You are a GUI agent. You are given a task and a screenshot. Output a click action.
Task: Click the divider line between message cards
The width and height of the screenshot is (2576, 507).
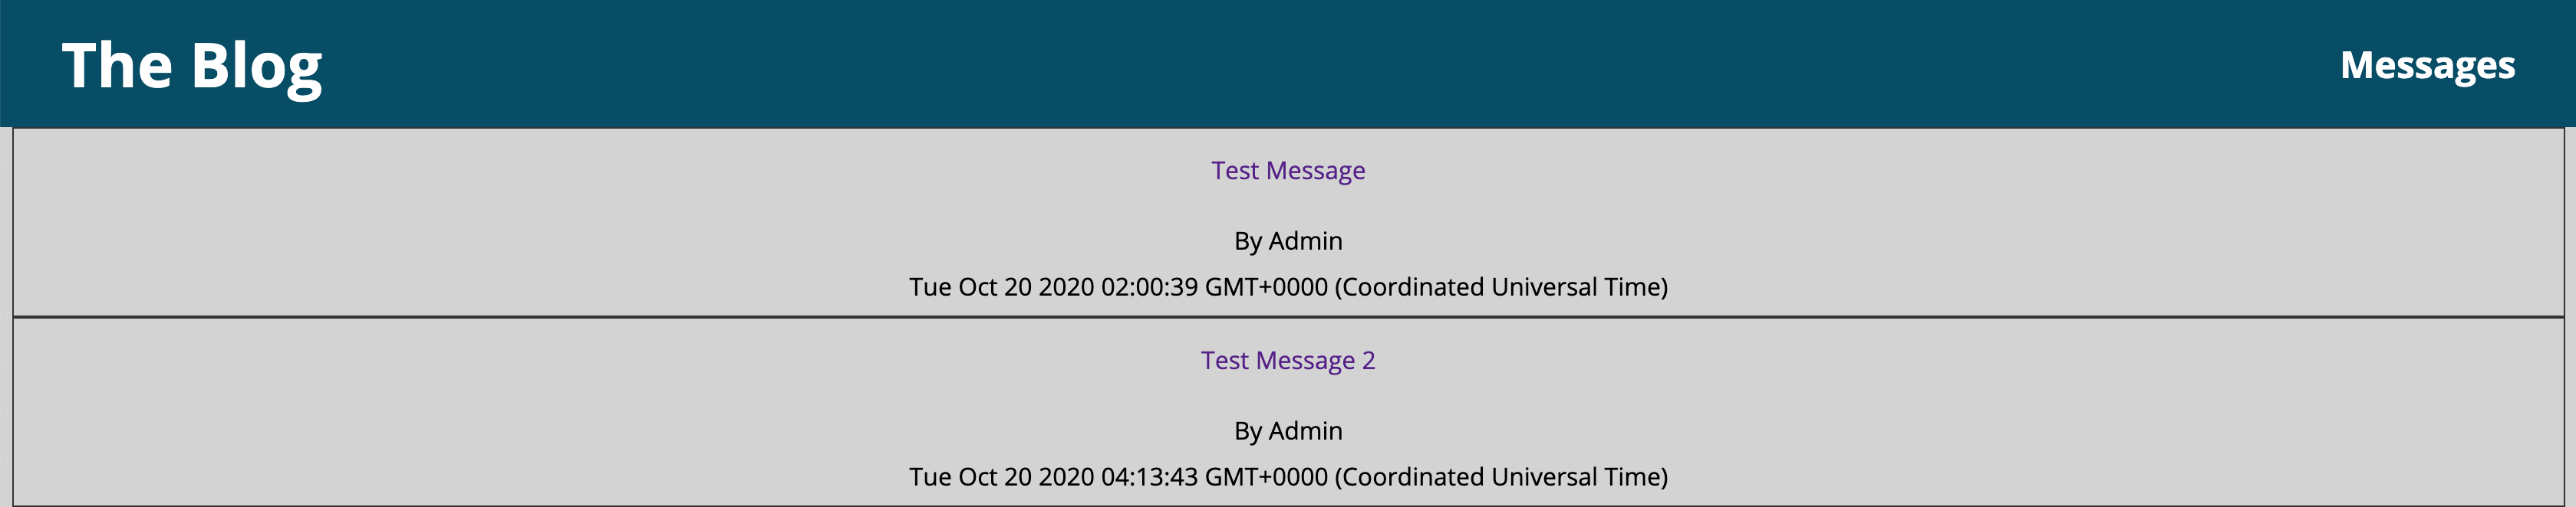click(x=1288, y=317)
